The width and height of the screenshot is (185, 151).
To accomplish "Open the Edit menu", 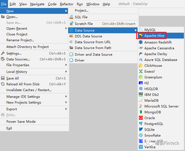I will 13,4.
